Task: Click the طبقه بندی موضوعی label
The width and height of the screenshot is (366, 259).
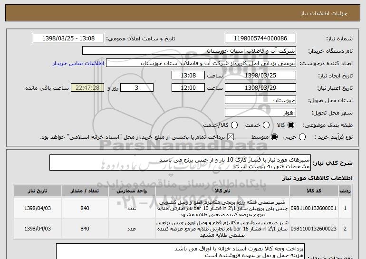Action: click(x=327, y=125)
